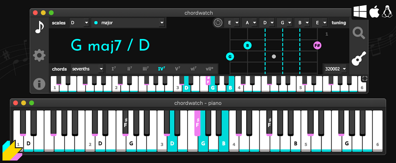Click the cyan G key on small piano
Viewport: 396px width, 163px height.
point(213,88)
